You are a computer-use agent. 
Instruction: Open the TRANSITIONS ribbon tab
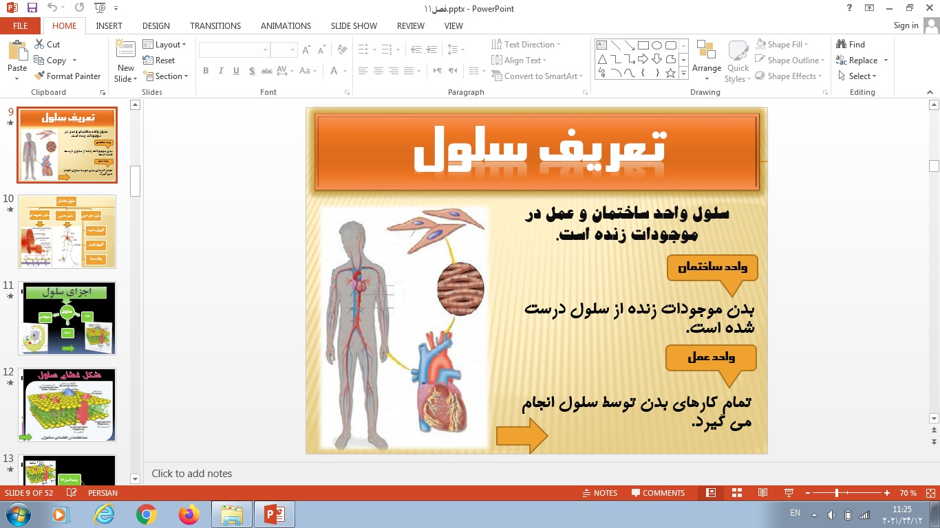[x=215, y=25]
